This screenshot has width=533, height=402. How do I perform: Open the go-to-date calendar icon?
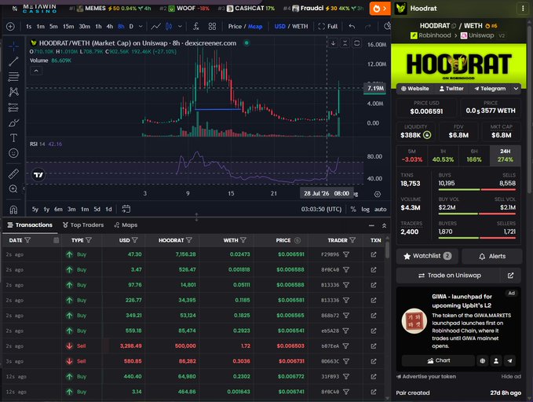click(x=126, y=209)
